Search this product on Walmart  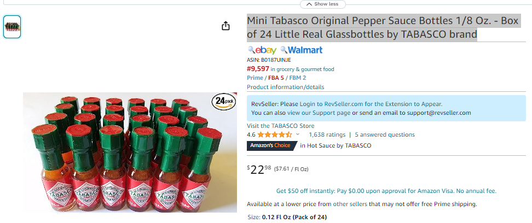coord(301,50)
